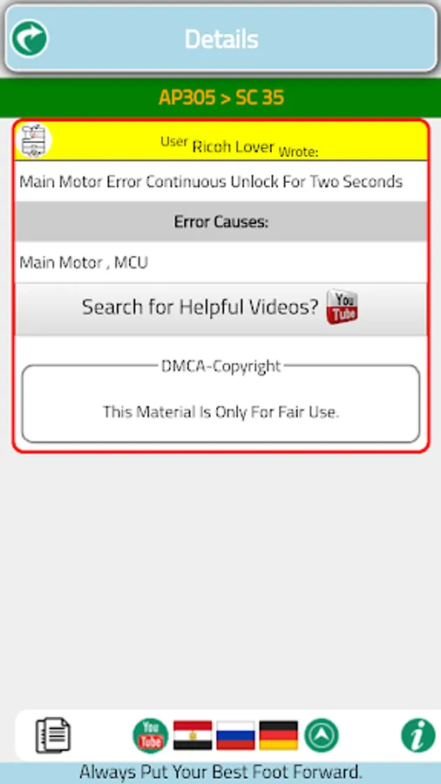Open the round YouTube icon in bottom bar
Image resolution: width=441 pixels, height=784 pixels.
(x=151, y=735)
